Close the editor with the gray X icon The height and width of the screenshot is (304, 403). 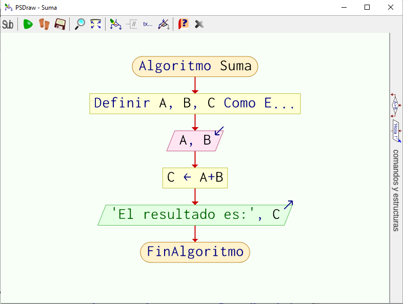pos(199,25)
